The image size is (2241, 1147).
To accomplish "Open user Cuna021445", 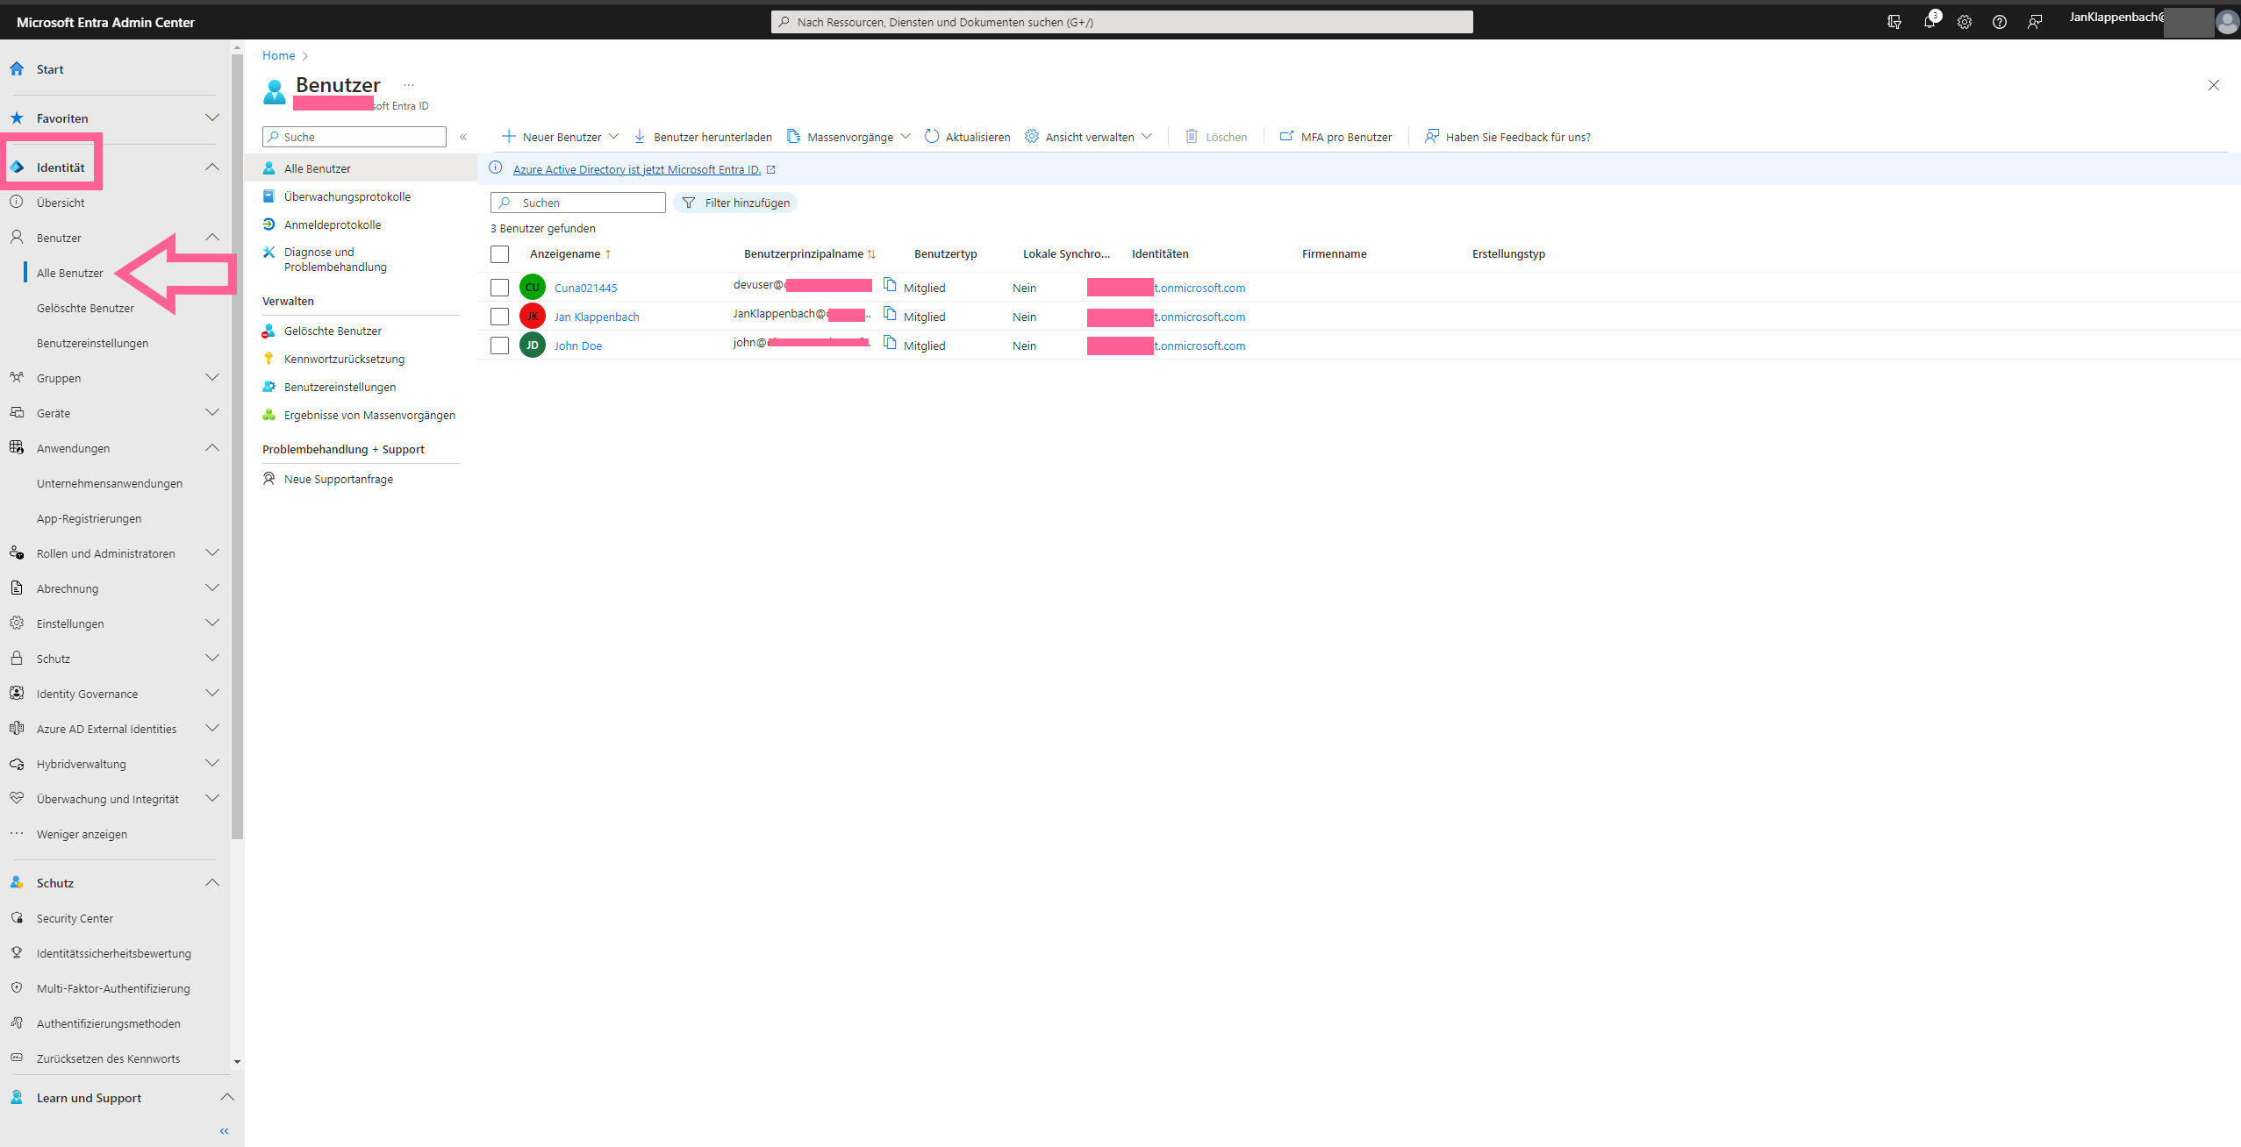I will (x=585, y=288).
